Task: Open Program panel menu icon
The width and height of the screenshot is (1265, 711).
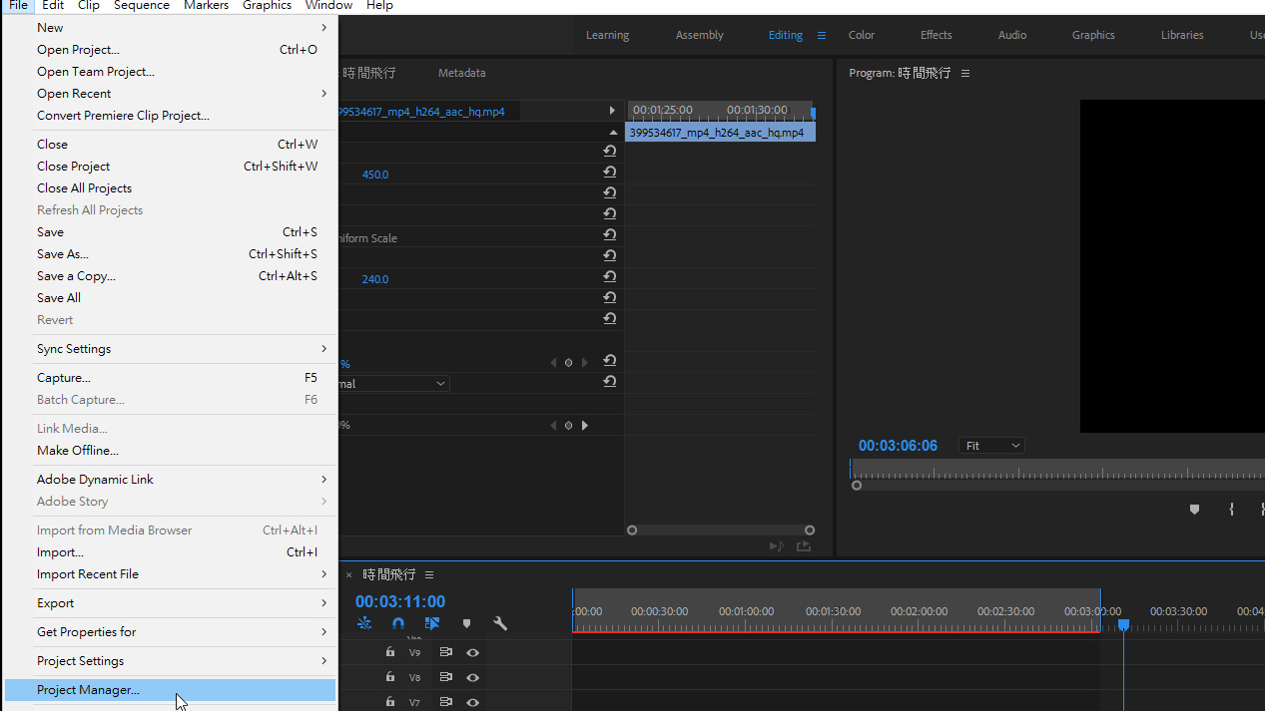Action: click(965, 73)
